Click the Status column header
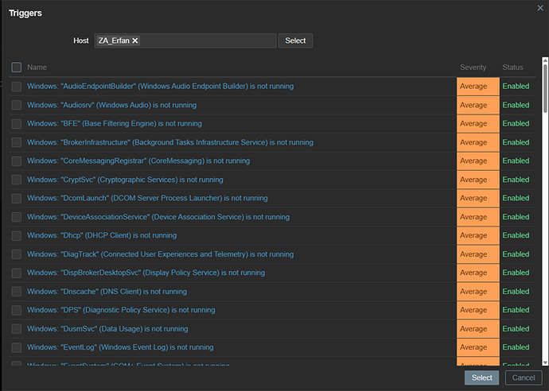Image resolution: width=549 pixels, height=391 pixels. (512, 67)
